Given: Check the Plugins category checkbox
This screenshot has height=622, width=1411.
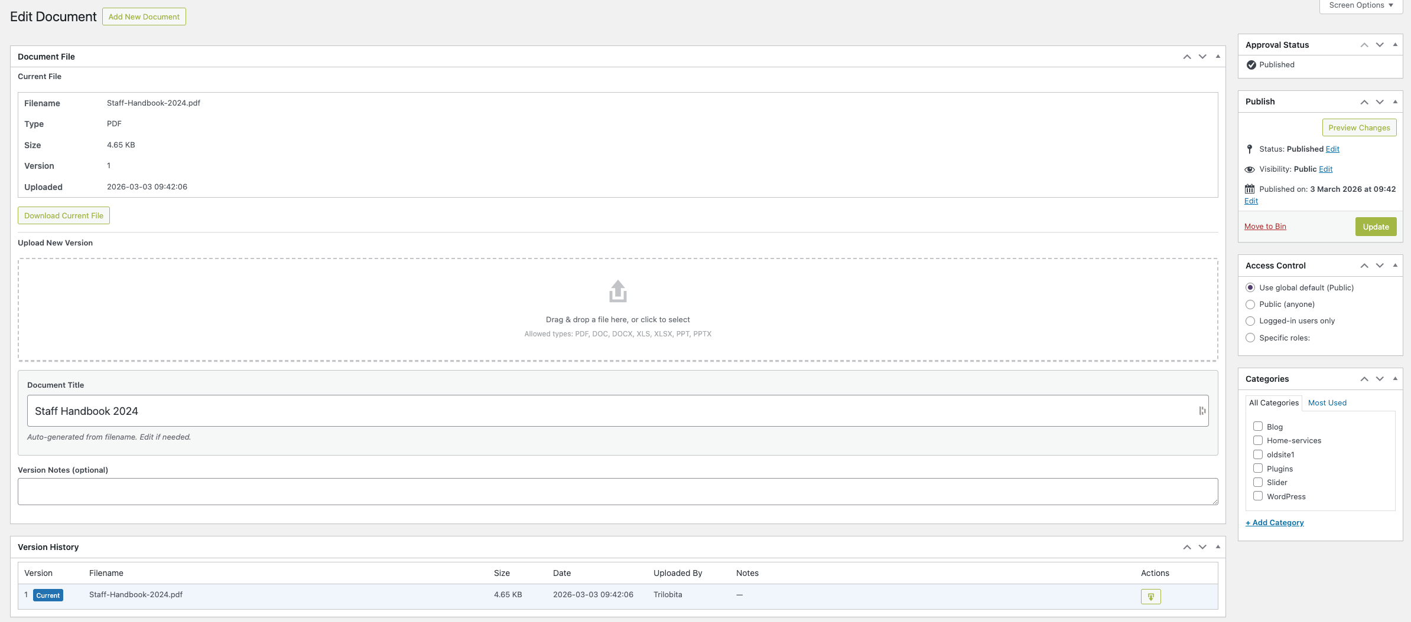Looking at the screenshot, I should (x=1258, y=469).
